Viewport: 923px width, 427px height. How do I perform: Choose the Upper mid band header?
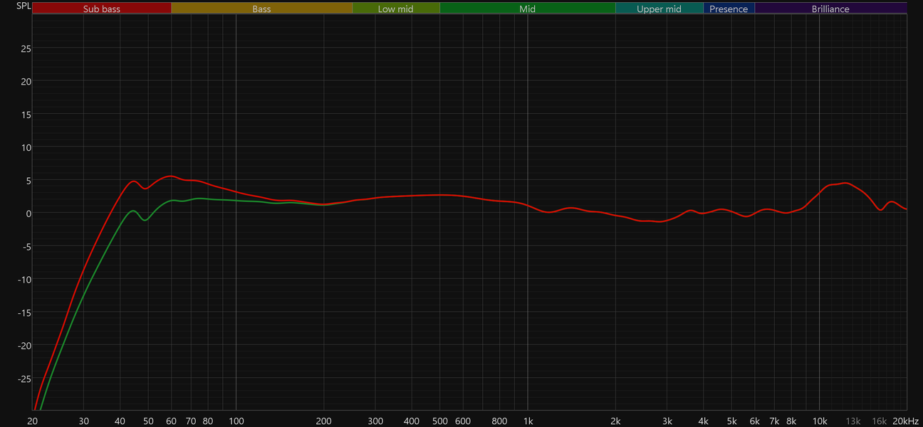coord(659,9)
